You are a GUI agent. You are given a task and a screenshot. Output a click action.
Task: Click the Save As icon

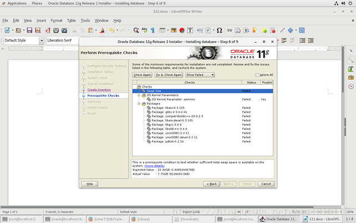(x=38, y=30)
